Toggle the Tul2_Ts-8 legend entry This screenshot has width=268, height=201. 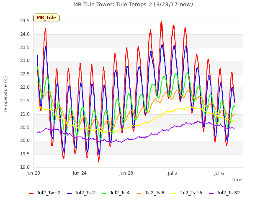[150, 193]
